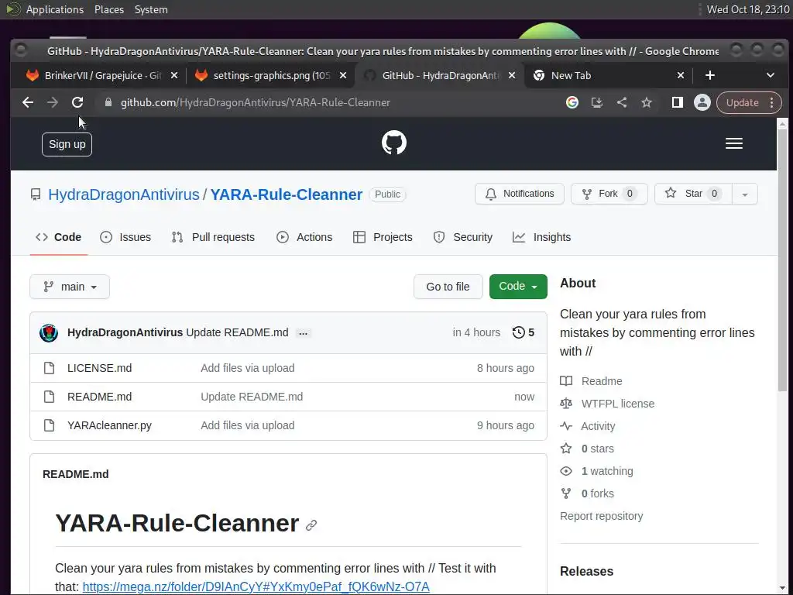Close the settings-graphics.png tab
The width and height of the screenshot is (793, 595).
tap(343, 75)
